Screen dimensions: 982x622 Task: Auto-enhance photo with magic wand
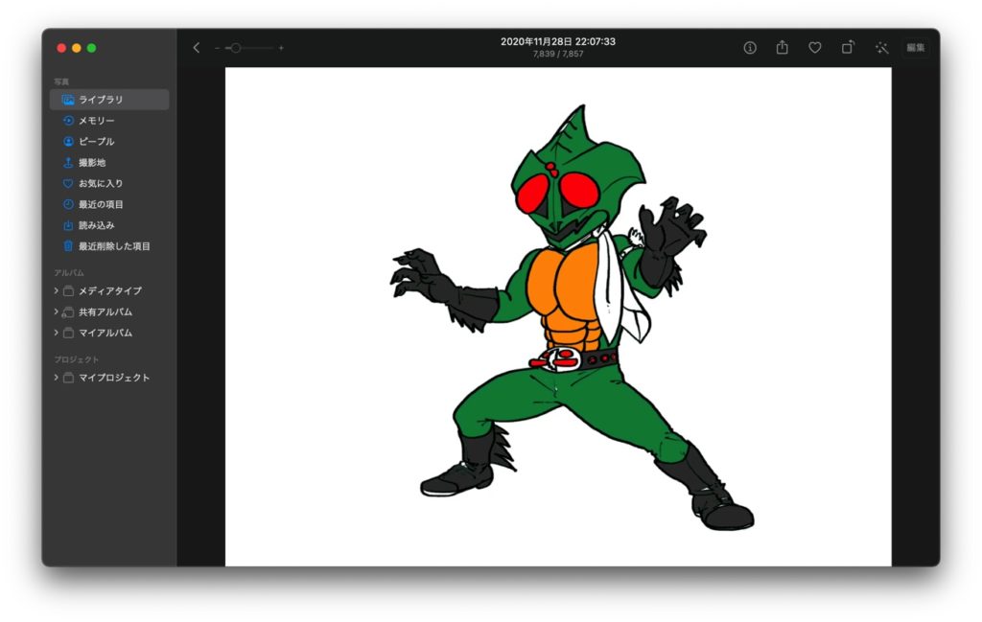pos(882,48)
